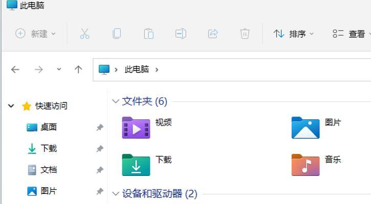Click the 音乐 folder name label
371x204 pixels.
(x=333, y=160)
